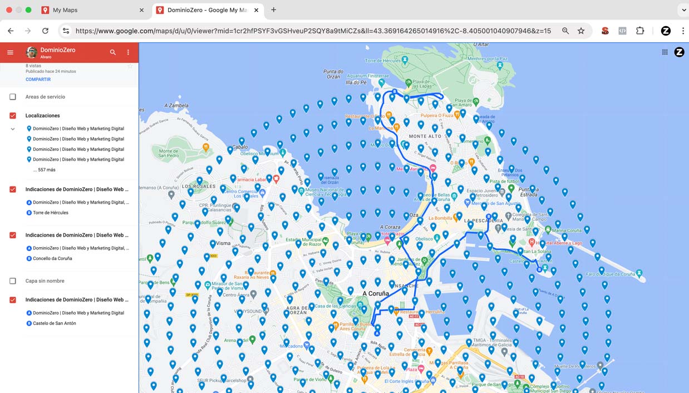The height and width of the screenshot is (393, 689).
Task: Star this map with the star icon
Action: pyautogui.click(x=130, y=66)
